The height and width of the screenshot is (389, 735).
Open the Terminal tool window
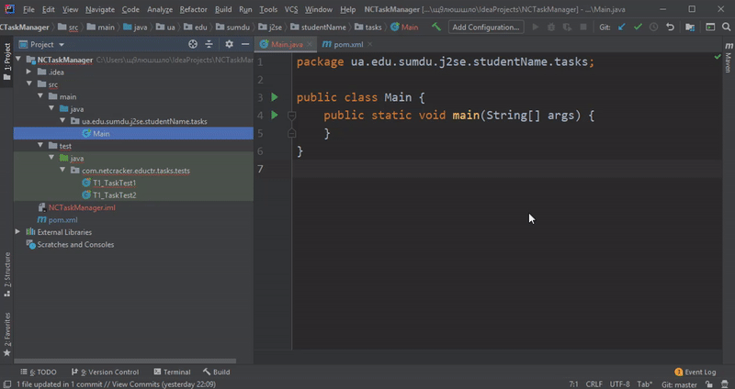pyautogui.click(x=172, y=372)
